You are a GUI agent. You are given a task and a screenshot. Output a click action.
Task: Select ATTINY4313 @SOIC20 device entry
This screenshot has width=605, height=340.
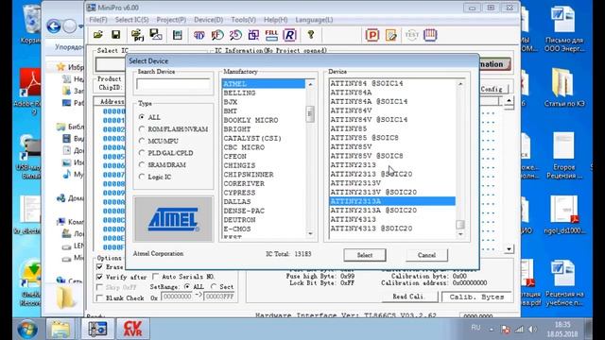pos(371,229)
